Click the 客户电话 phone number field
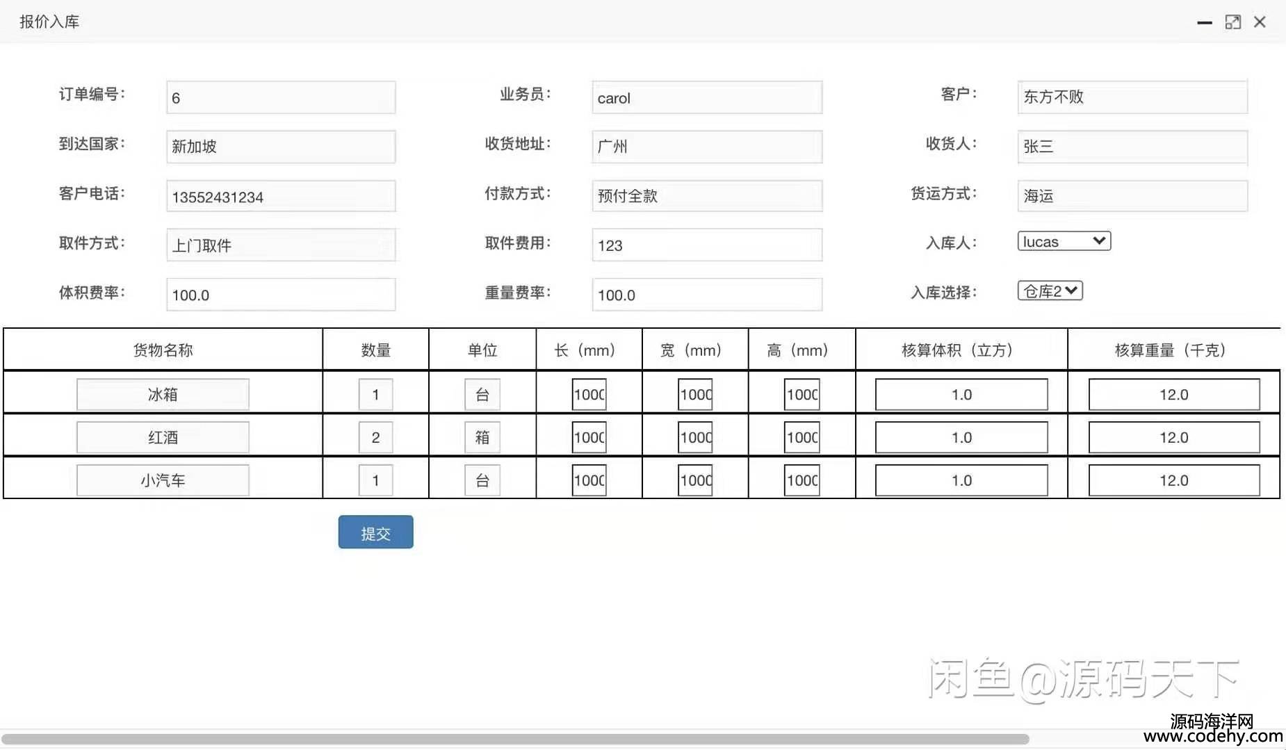Viewport: 1286px width, 750px height. pos(281,197)
